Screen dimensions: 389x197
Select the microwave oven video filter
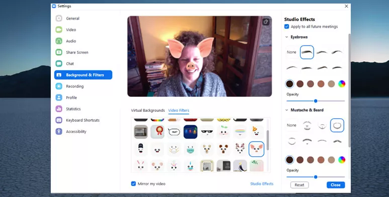141,132
